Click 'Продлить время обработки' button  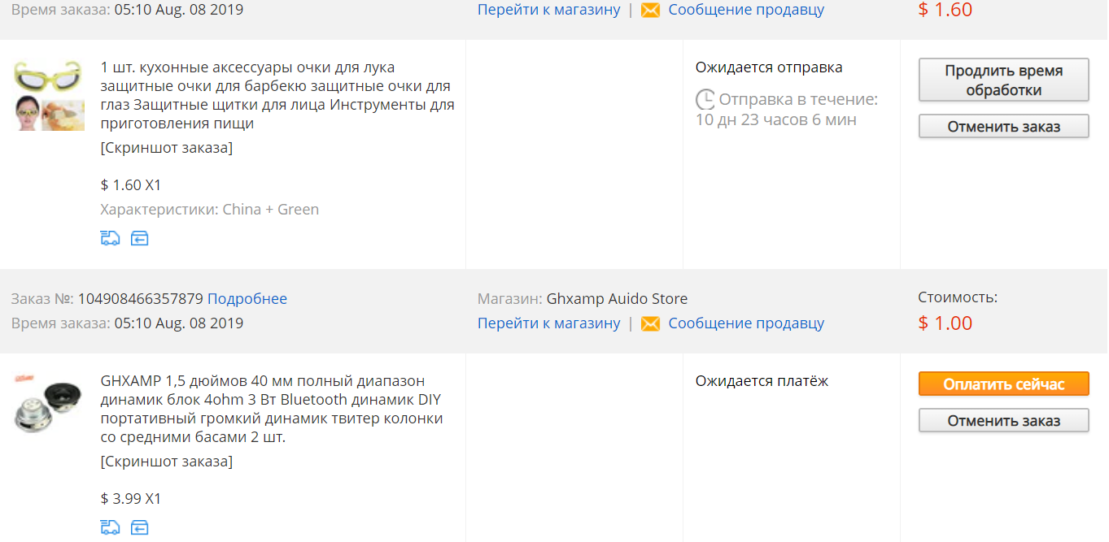click(x=1003, y=80)
